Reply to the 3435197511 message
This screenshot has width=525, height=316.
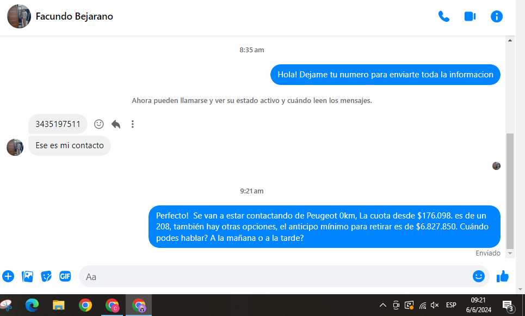[116, 124]
